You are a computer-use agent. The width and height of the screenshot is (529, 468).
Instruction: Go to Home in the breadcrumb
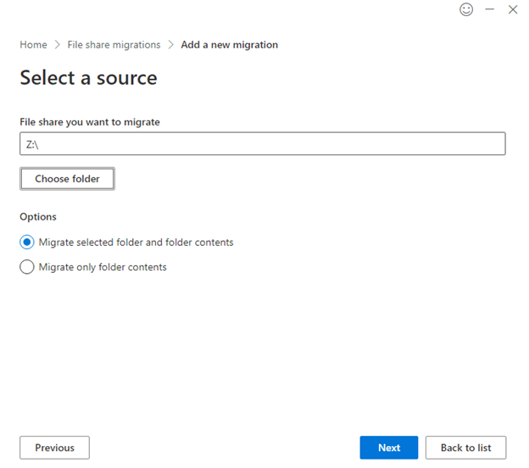coord(33,45)
